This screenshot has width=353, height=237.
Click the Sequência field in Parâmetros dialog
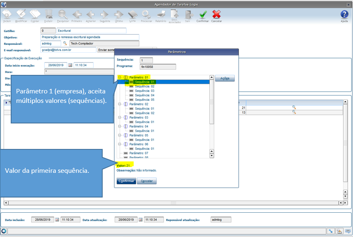click(146, 60)
